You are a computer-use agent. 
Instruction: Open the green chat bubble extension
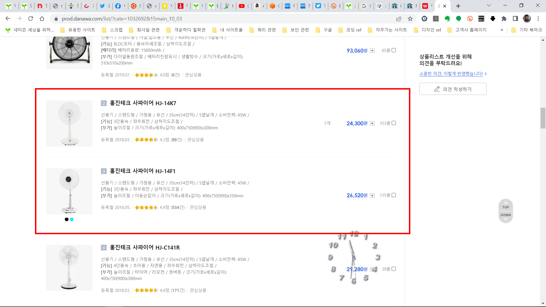458,18
